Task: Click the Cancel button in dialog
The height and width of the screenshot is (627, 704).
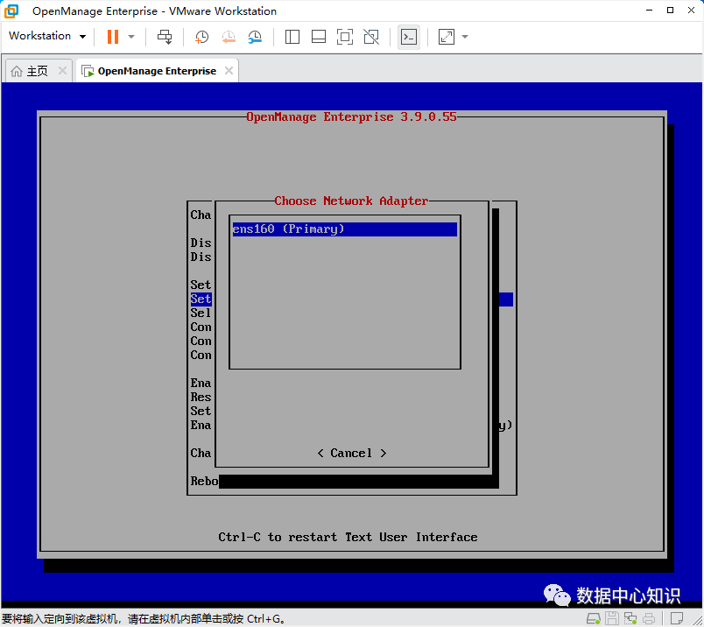Action: (351, 454)
